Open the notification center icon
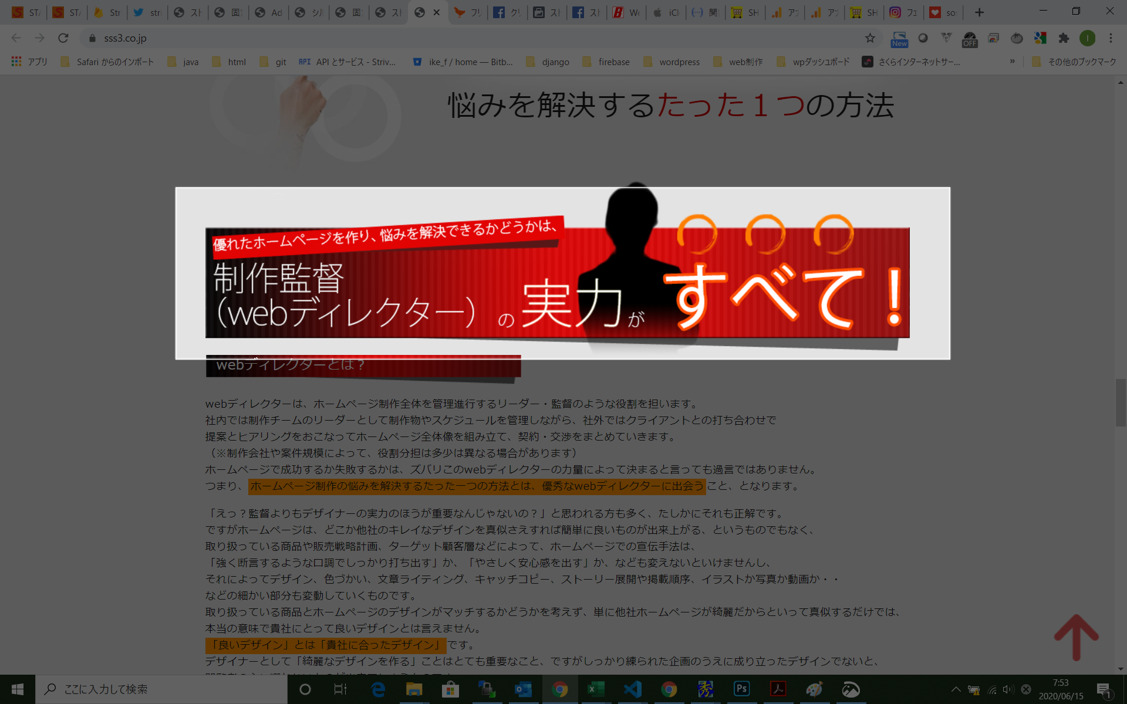1127x704 pixels. pyautogui.click(x=1104, y=690)
